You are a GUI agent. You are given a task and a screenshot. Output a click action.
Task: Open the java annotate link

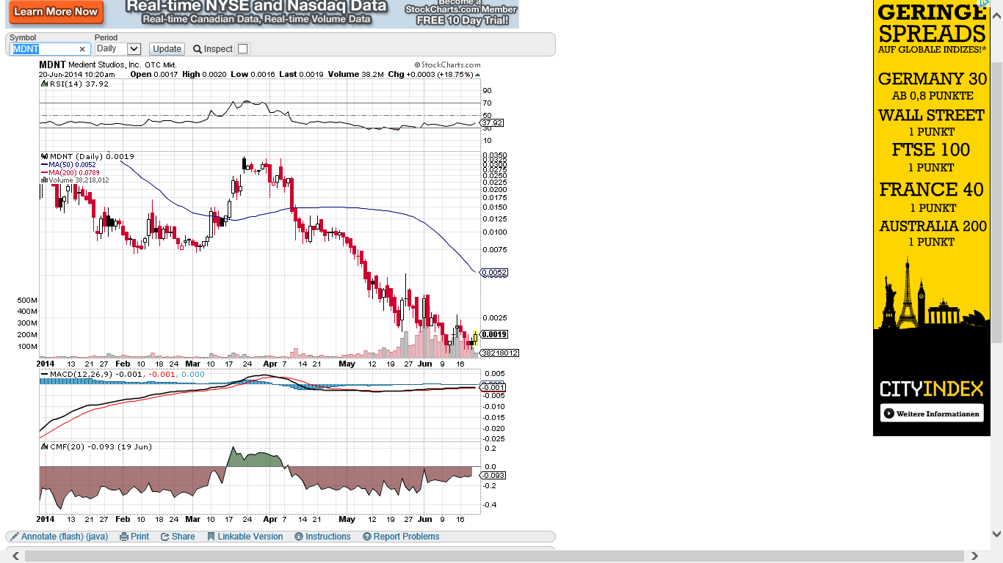coord(96,537)
